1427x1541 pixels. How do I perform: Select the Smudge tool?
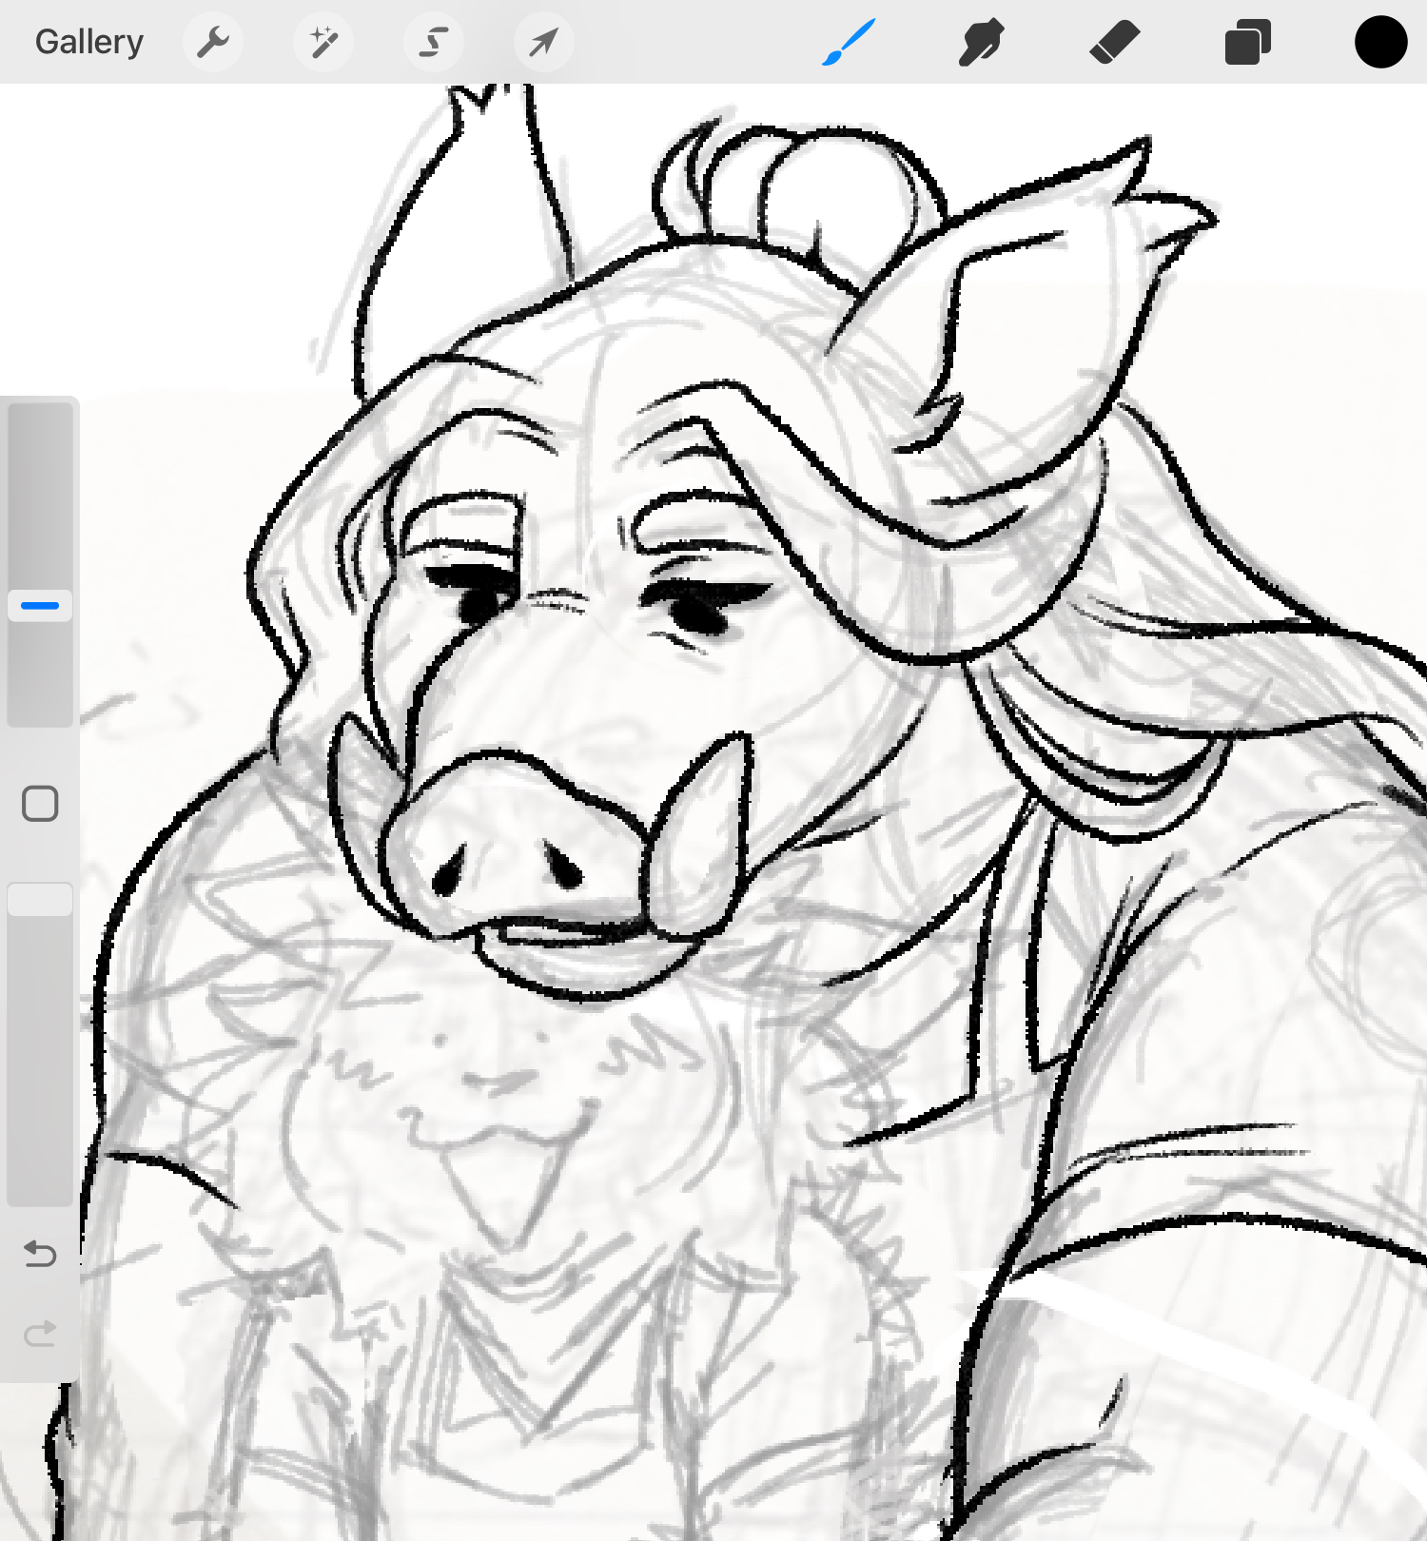pos(981,43)
